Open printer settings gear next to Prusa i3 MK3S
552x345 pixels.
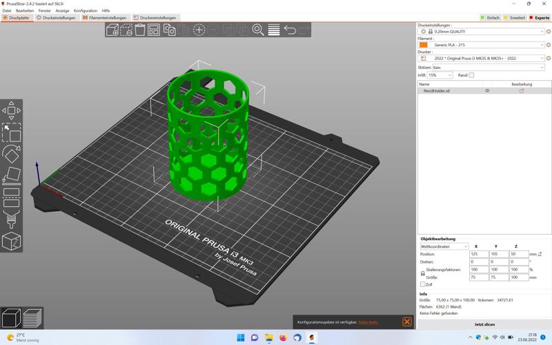click(x=548, y=59)
